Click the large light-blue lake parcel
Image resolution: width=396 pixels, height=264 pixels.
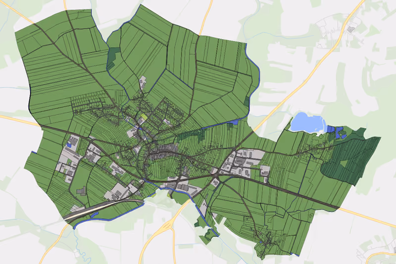[307, 122]
